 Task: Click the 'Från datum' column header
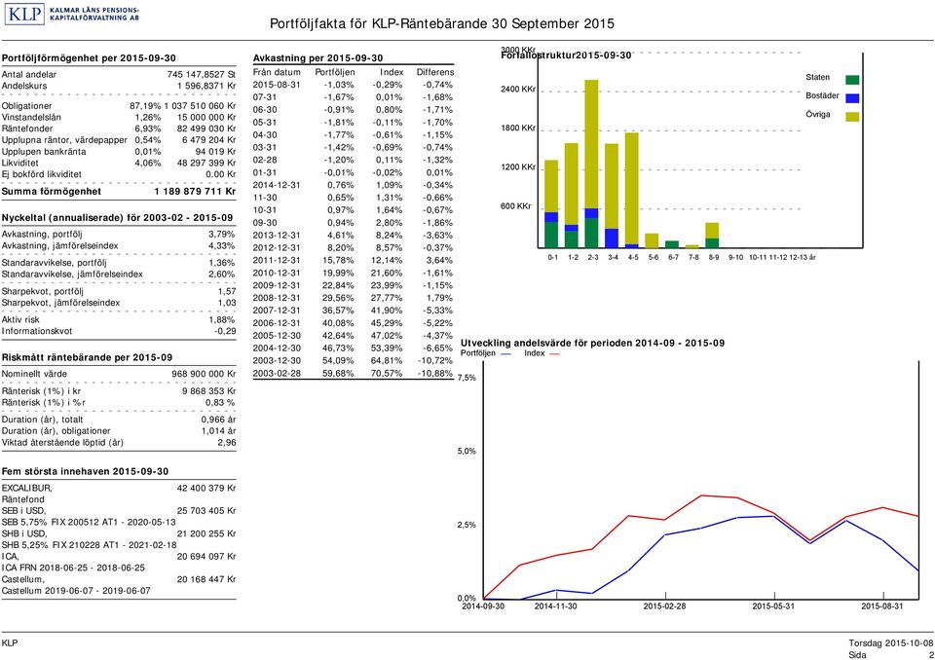[277, 72]
